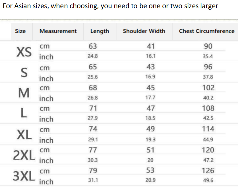Select the XL size label
Image resolution: width=238 pixels, height=187 pixels.
pyautogui.click(x=24, y=135)
